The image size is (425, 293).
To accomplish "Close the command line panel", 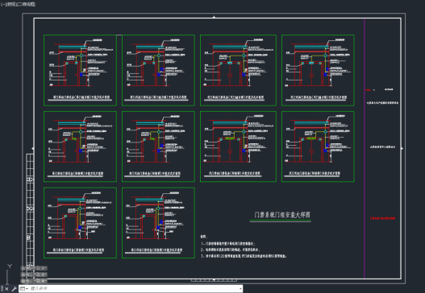I will tap(6, 289).
